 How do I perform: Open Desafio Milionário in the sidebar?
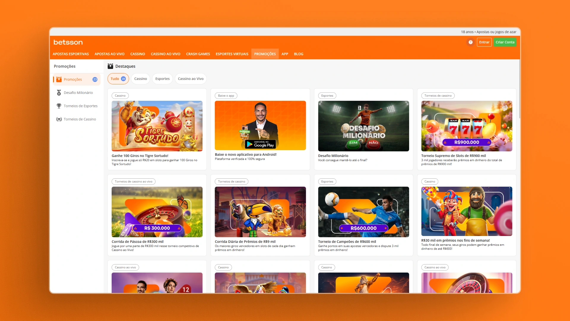[77, 93]
